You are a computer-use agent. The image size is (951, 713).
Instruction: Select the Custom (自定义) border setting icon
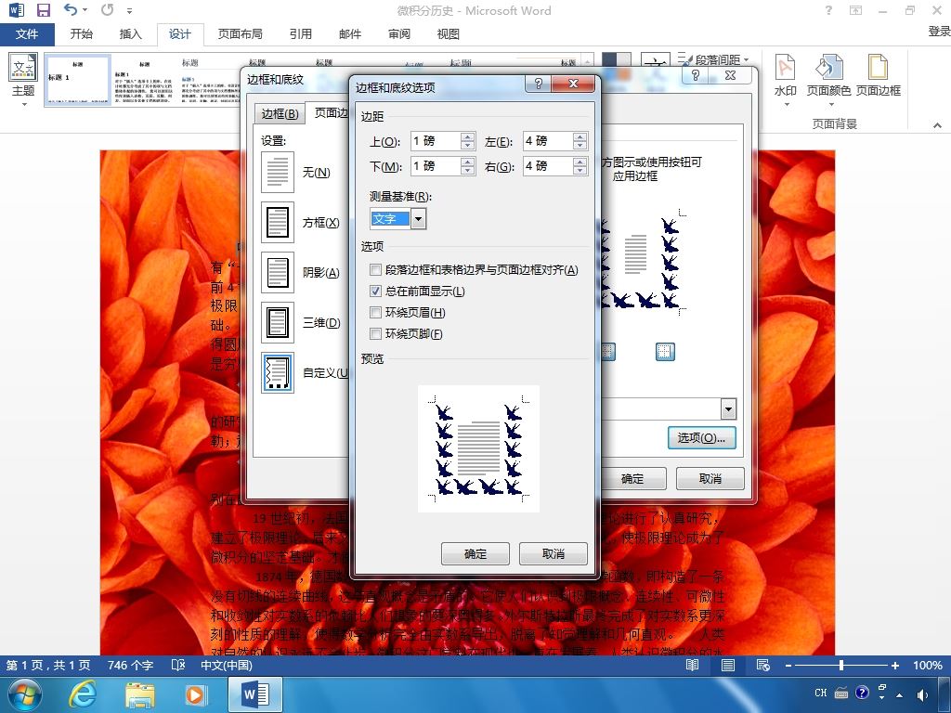[278, 373]
